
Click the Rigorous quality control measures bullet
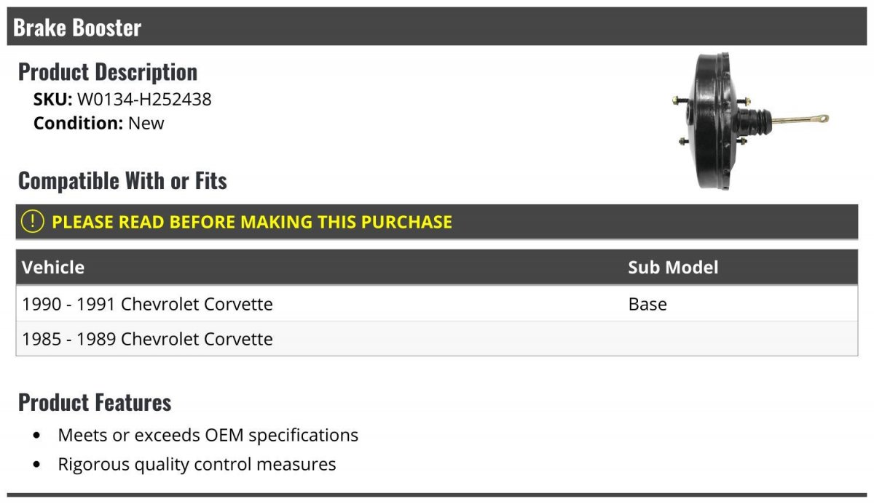197,464
